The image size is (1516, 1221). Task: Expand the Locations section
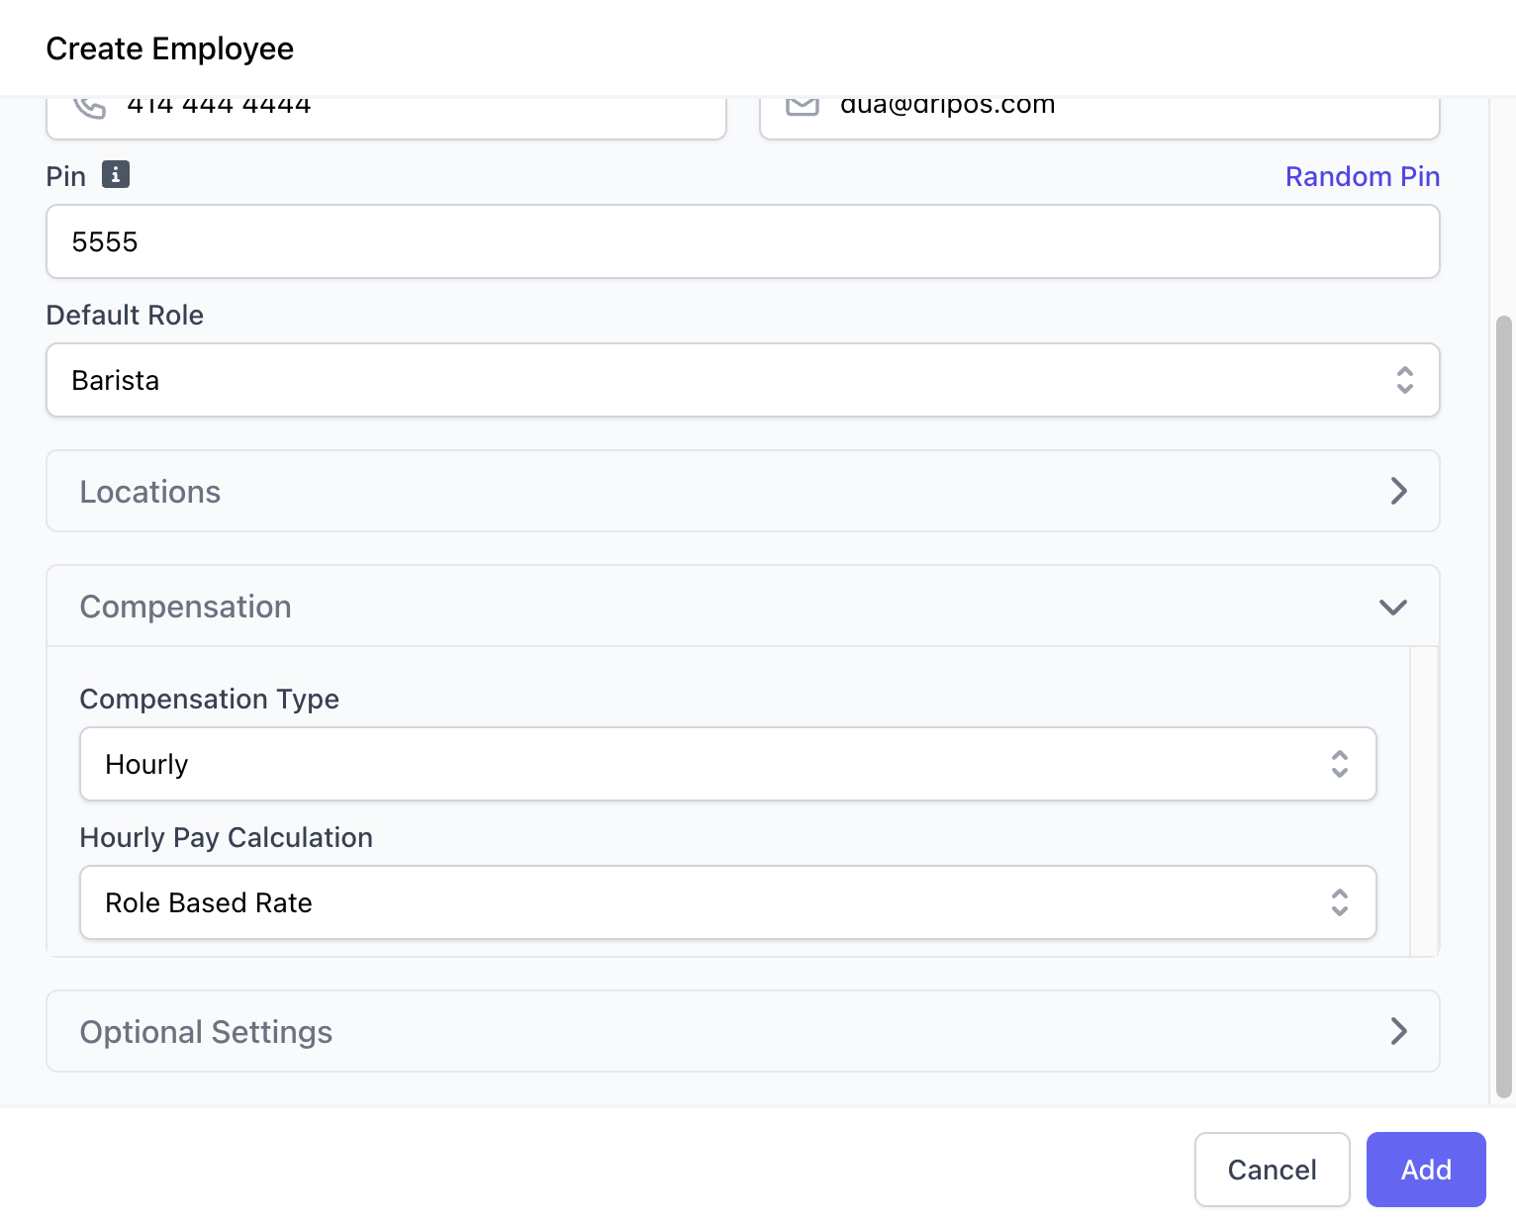click(x=742, y=491)
